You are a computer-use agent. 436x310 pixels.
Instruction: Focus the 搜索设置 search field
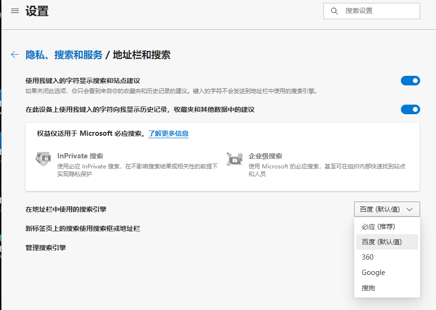click(x=372, y=11)
